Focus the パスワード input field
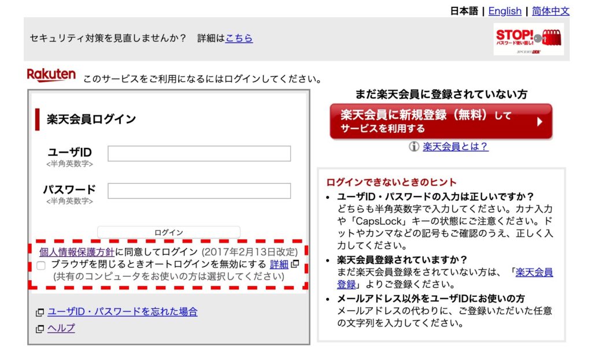This screenshot has width=592, height=361. (199, 191)
